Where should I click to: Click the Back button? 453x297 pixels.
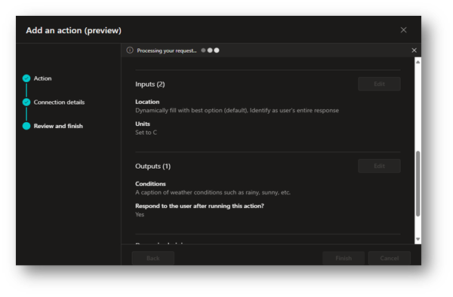pos(153,258)
